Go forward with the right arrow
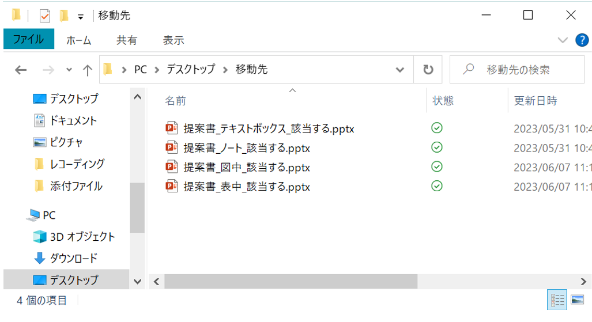 48,70
